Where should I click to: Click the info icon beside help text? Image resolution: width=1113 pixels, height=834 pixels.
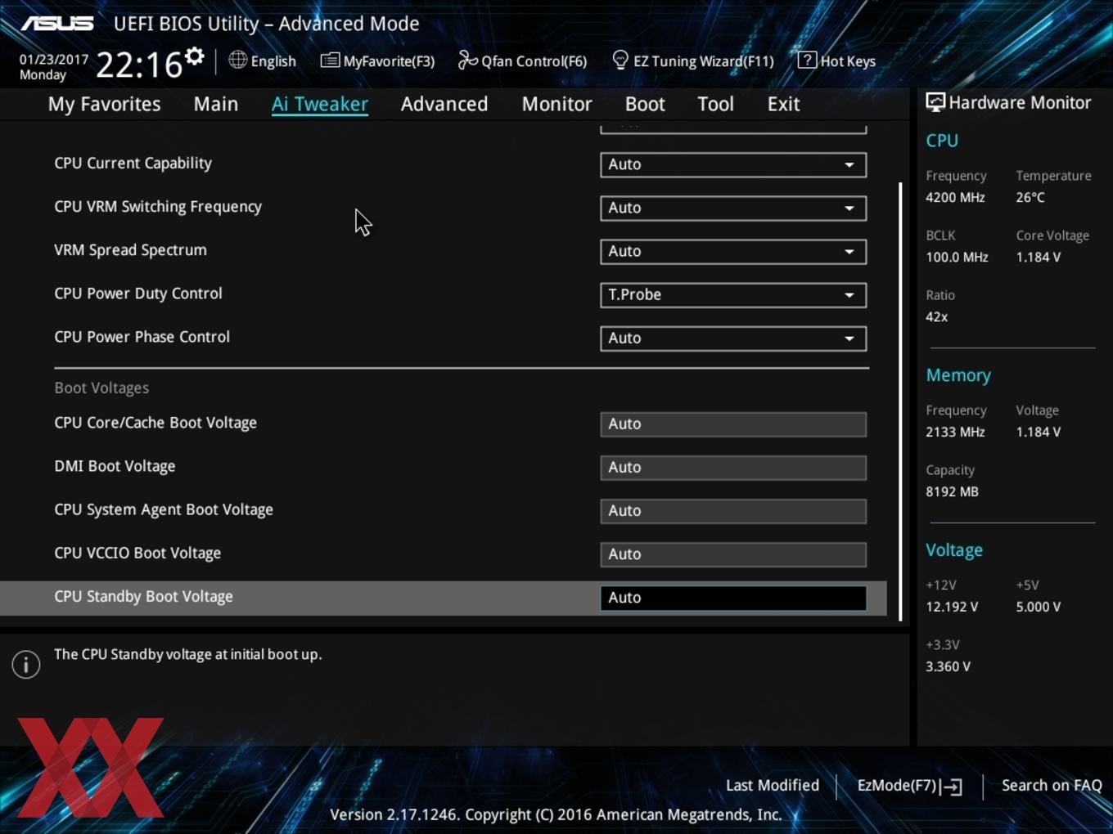coord(26,664)
